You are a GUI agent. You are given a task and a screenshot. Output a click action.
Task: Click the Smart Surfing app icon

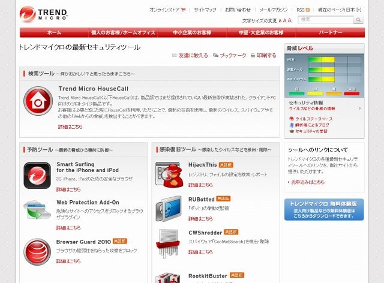point(37,175)
